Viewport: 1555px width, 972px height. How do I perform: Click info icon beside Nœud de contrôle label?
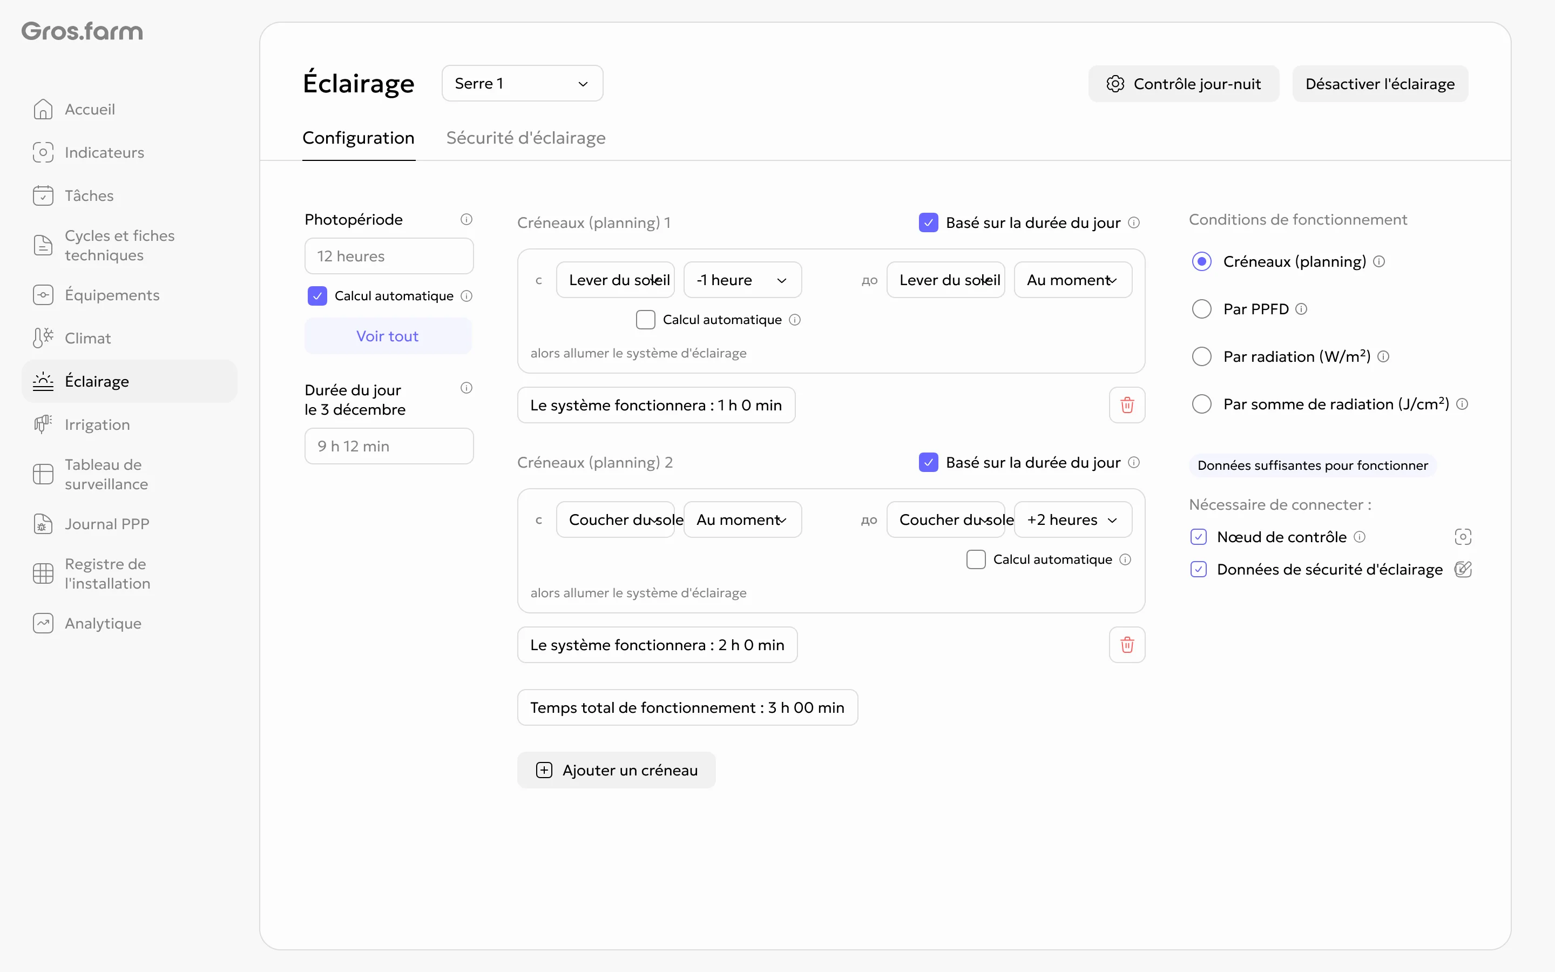click(1360, 537)
